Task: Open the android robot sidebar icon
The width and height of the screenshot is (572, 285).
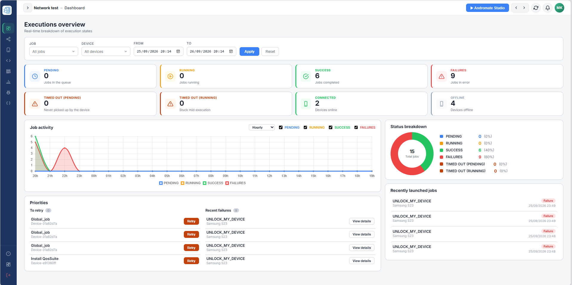Action: (x=8, y=93)
